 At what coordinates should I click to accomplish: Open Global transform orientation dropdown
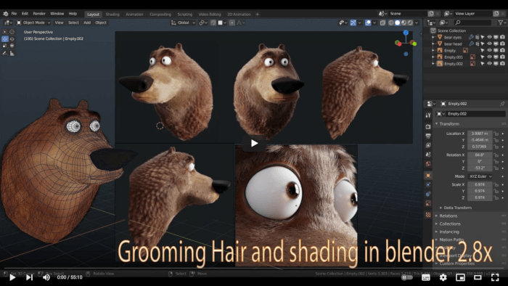tap(183, 23)
